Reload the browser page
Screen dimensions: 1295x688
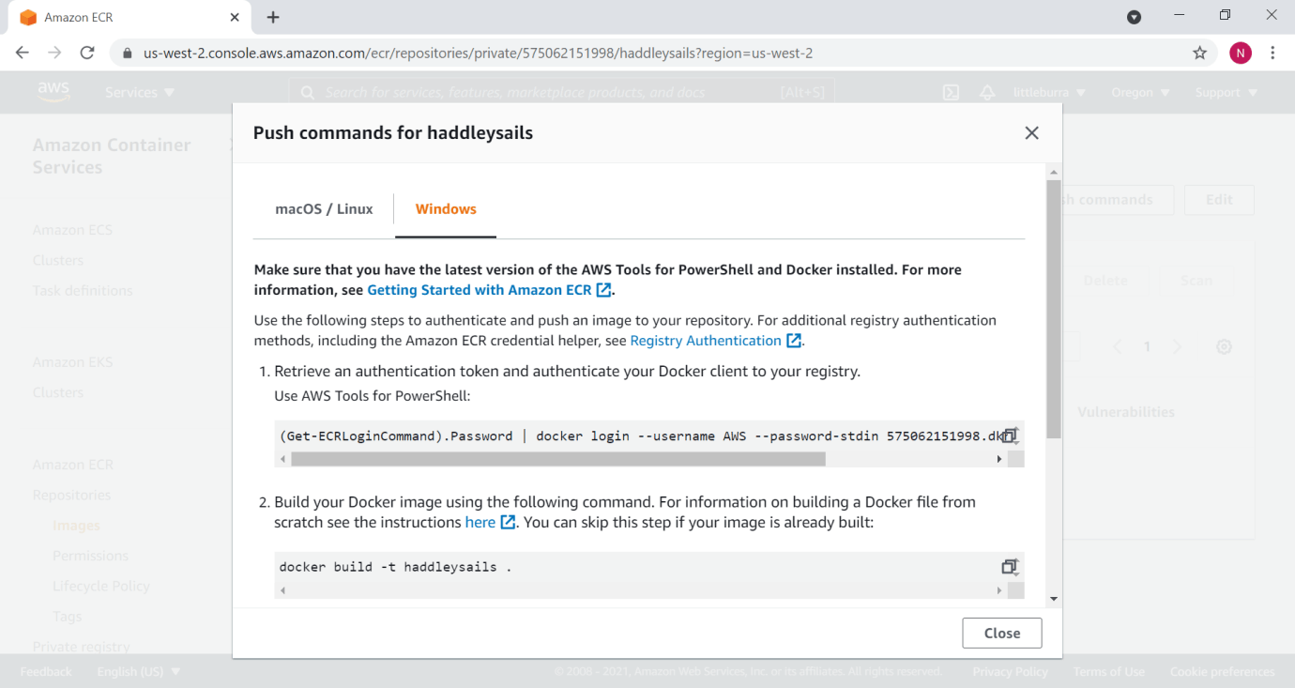click(x=87, y=54)
